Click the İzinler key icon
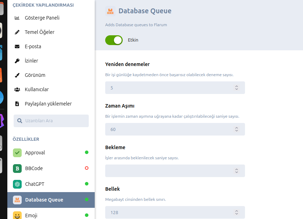Viewport: 303px width, 219px height. [x=17, y=61]
